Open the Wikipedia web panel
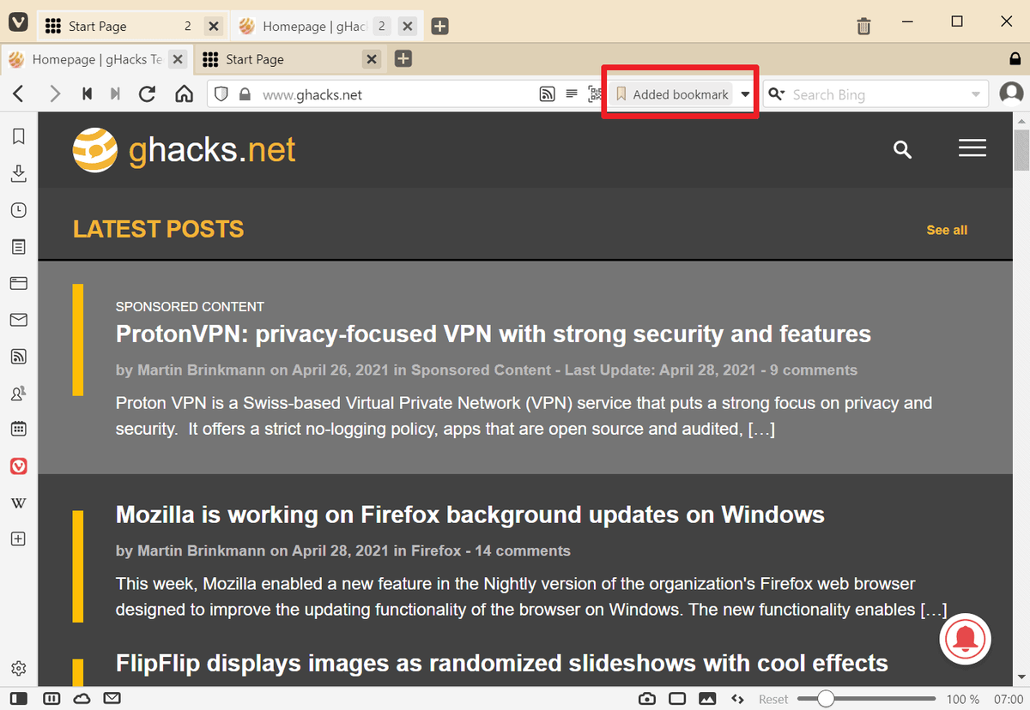Screen dimensions: 1030x710 tap(19, 503)
